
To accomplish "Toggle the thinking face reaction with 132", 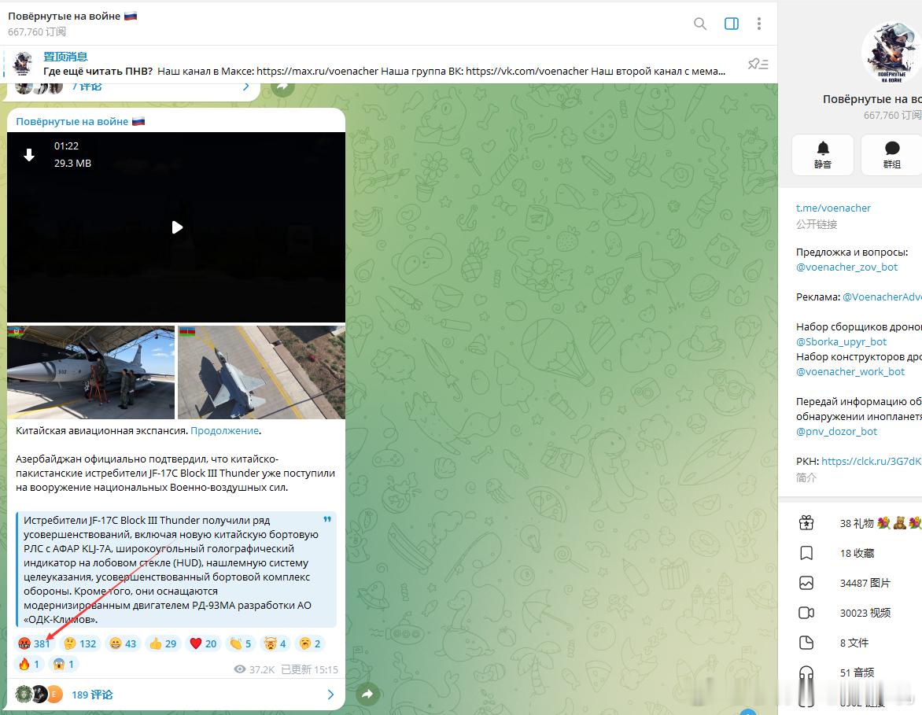I will click(x=80, y=643).
